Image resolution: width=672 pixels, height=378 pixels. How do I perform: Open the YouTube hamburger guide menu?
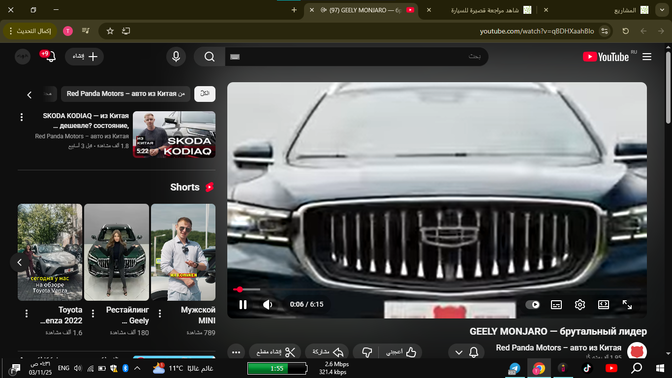(x=647, y=57)
